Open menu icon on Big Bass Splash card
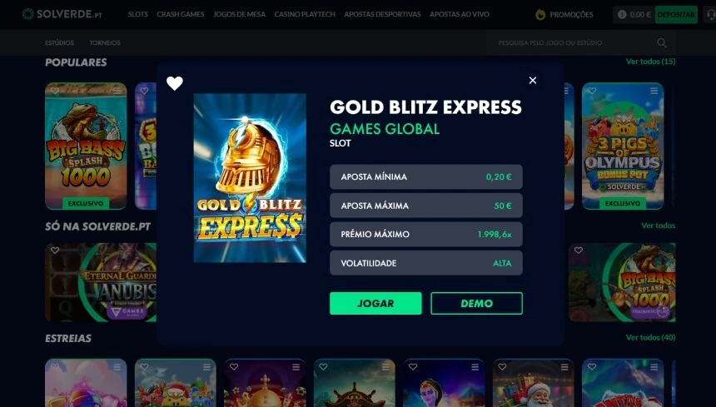The width and height of the screenshot is (716, 407). tap(117, 91)
